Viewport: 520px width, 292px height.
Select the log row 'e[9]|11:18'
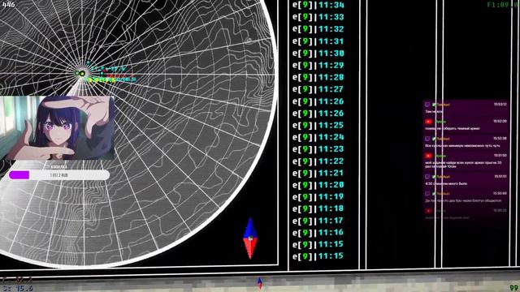click(318, 208)
